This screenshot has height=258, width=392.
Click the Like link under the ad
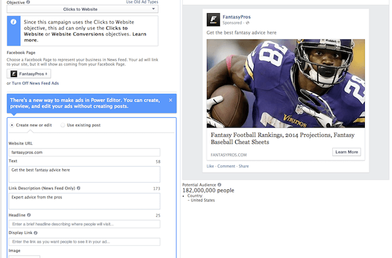[210, 165]
